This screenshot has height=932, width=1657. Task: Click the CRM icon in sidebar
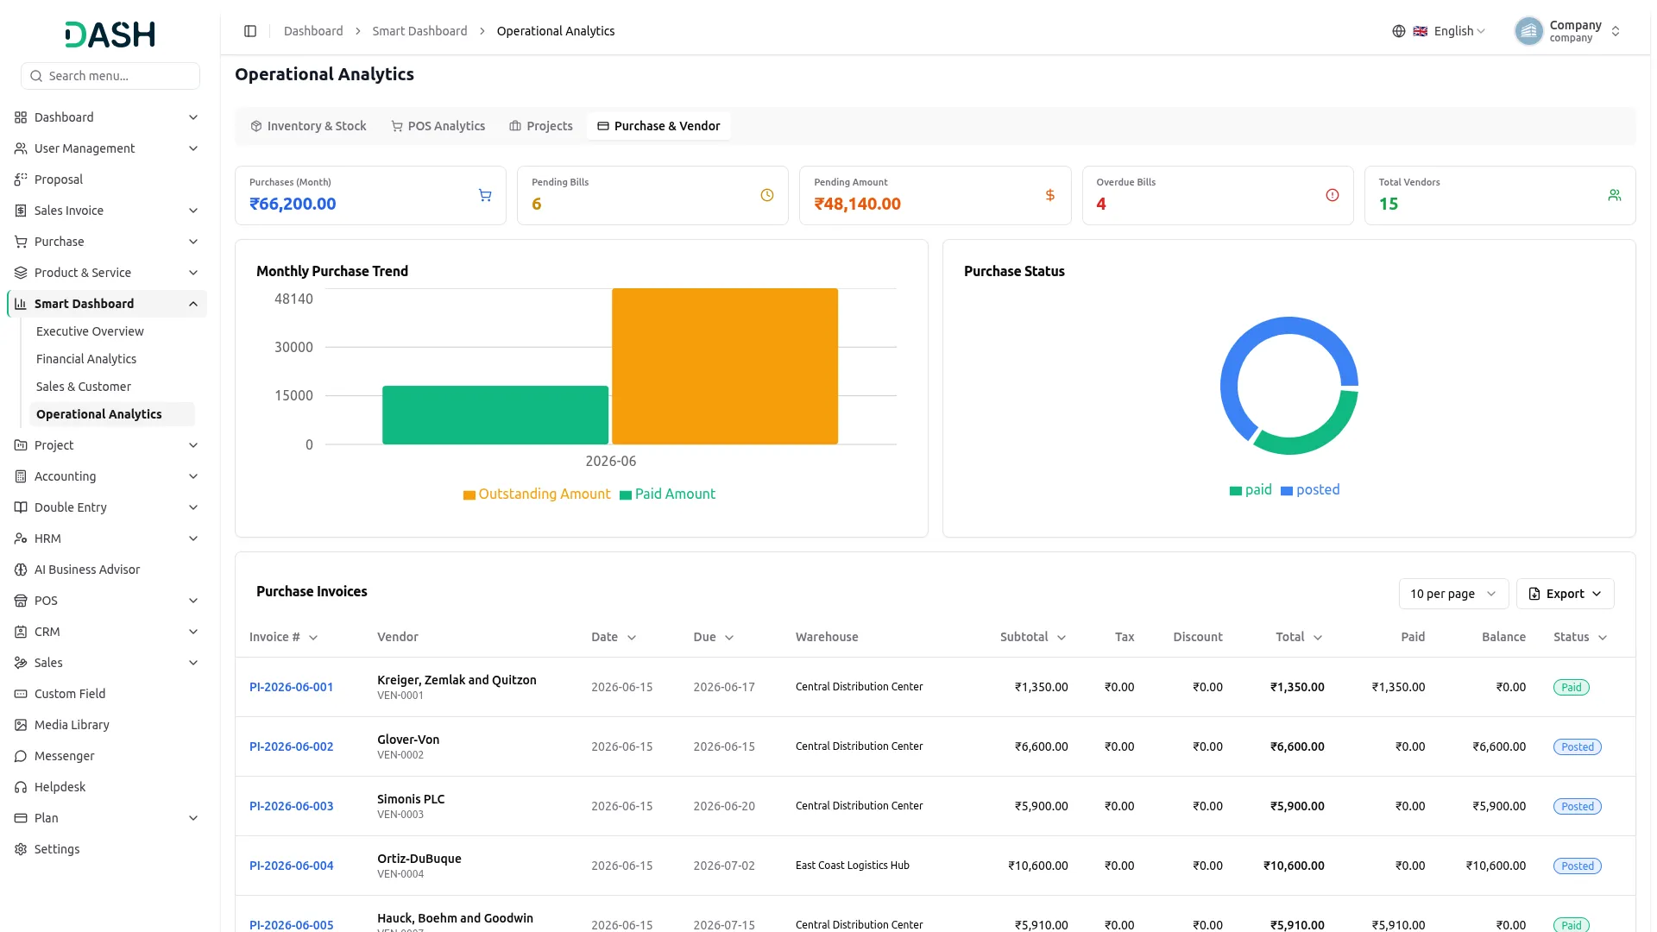pos(21,632)
